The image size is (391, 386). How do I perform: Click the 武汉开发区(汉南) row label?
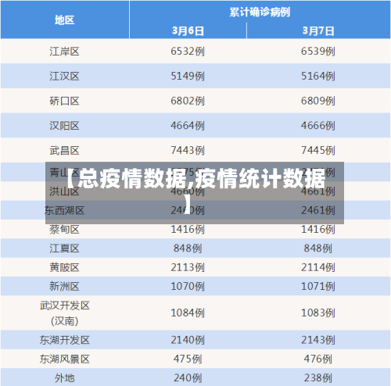click(x=65, y=313)
